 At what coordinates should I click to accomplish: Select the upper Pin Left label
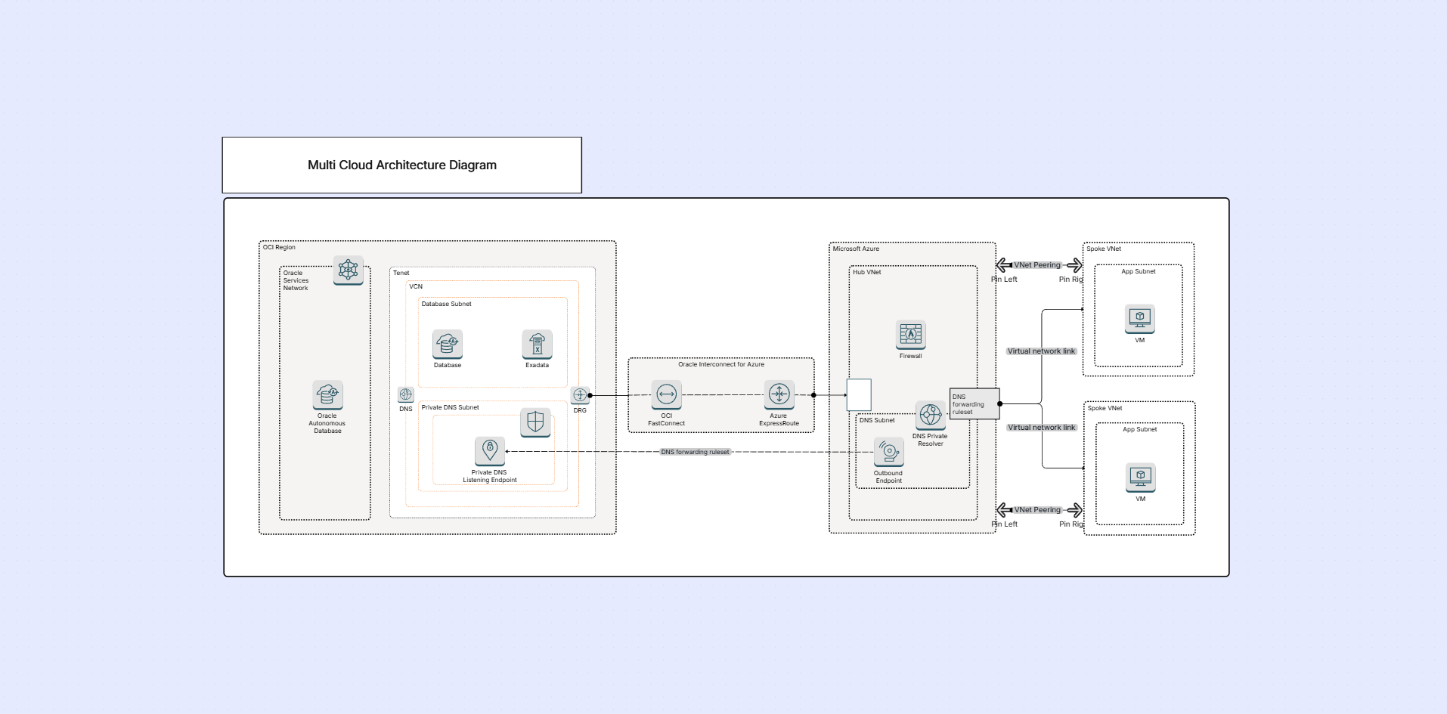coord(1005,280)
